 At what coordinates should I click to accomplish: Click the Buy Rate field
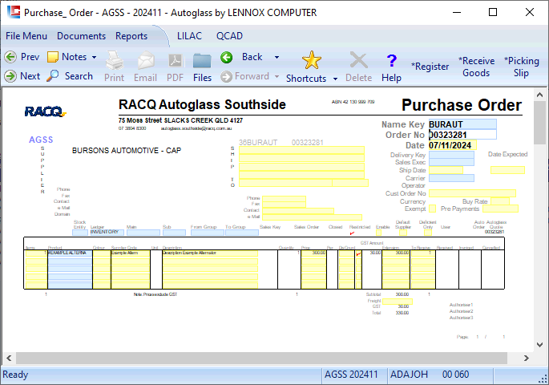point(500,201)
